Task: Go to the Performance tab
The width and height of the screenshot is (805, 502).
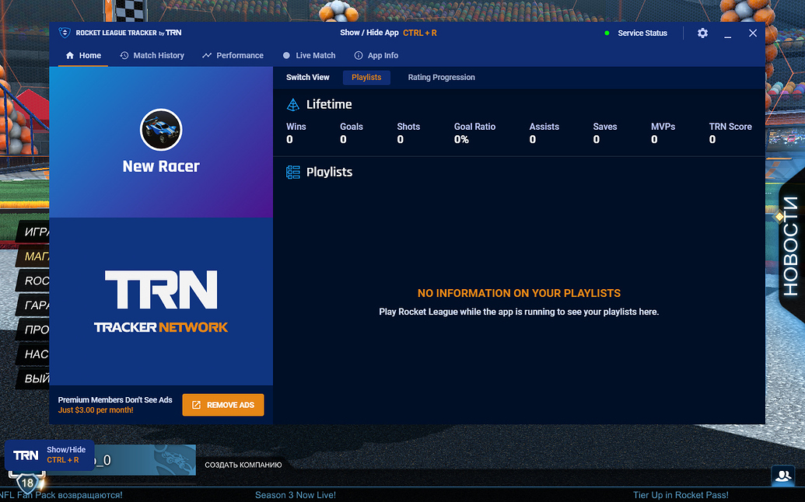Action: tap(233, 55)
